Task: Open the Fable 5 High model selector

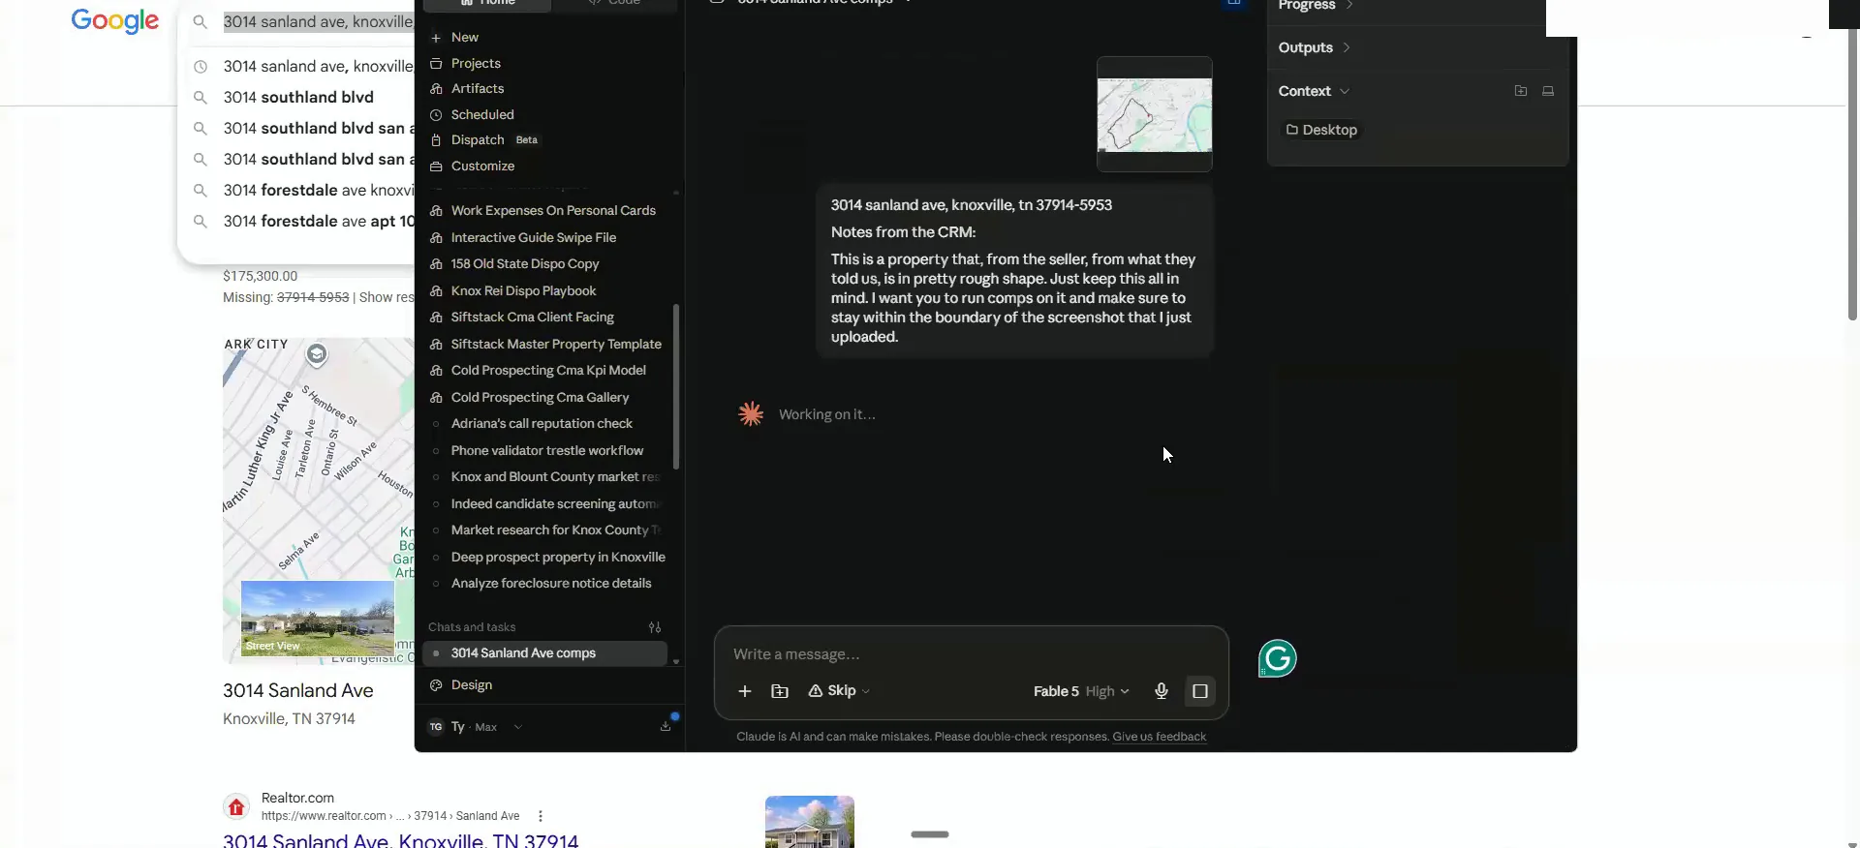Action: [1081, 691]
